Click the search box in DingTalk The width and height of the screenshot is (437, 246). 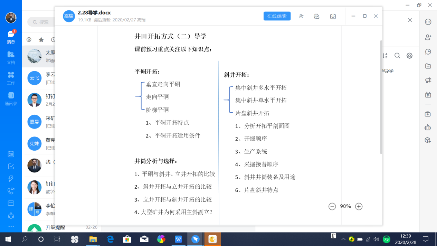[41, 22]
